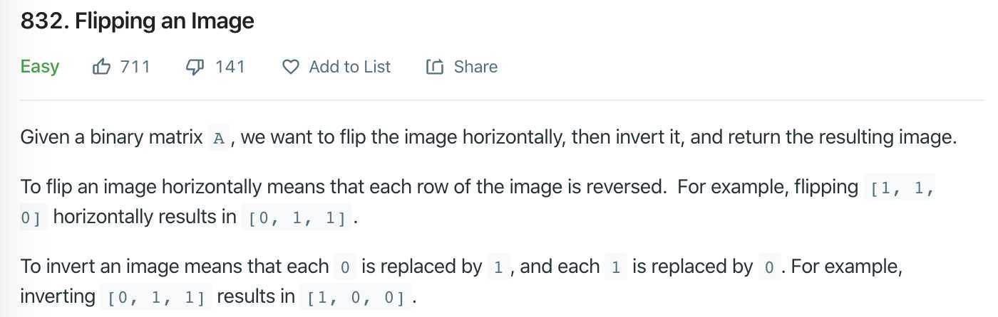Click the 141 dislikes count
The width and height of the screenshot is (998, 317).
tap(230, 67)
